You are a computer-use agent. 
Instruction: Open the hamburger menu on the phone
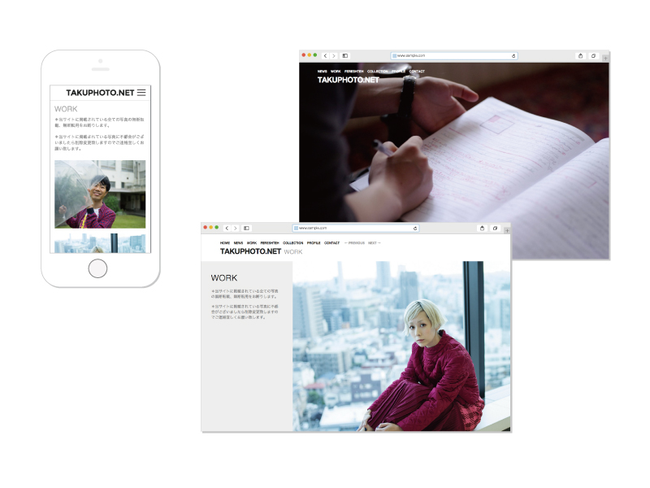[x=141, y=93]
